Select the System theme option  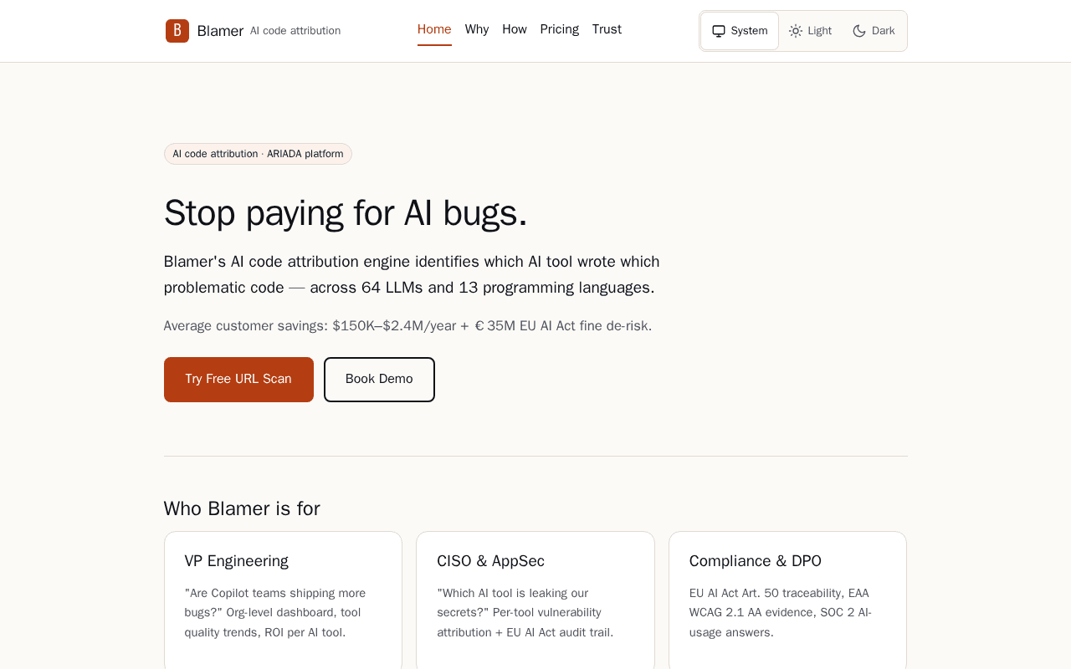click(x=740, y=31)
